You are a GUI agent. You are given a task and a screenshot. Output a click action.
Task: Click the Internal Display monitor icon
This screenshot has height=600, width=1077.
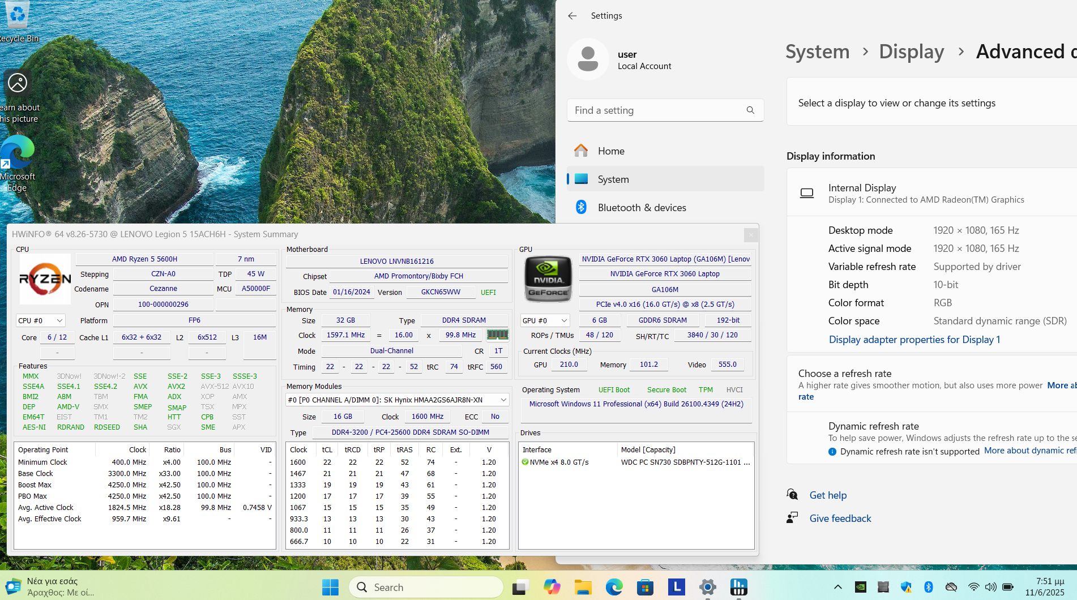(x=807, y=194)
